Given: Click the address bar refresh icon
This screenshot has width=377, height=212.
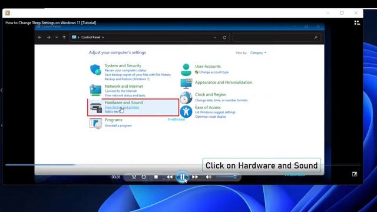Looking at the screenshot, I should point(224,38).
